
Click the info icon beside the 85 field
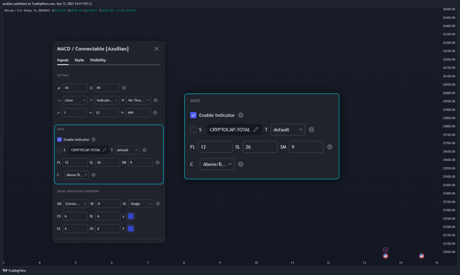coord(124,88)
